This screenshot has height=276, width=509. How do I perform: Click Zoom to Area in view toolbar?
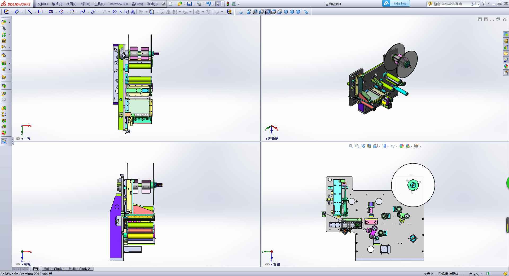click(x=357, y=146)
